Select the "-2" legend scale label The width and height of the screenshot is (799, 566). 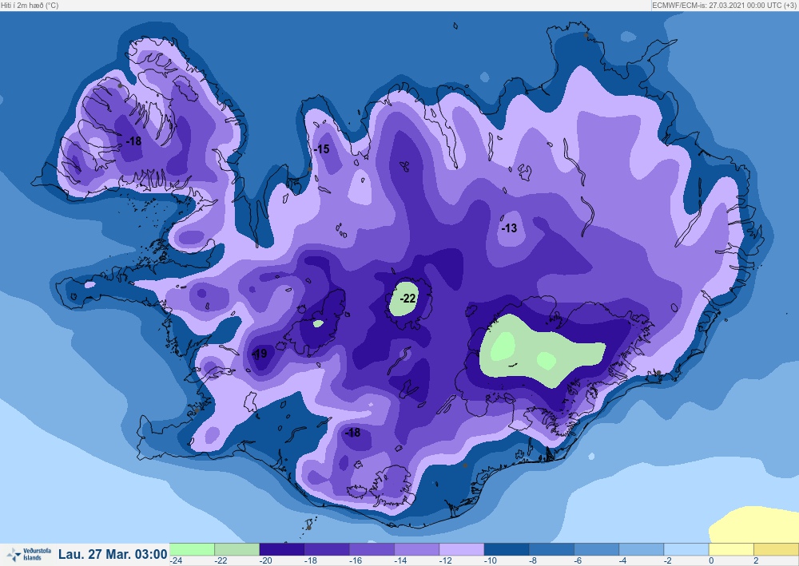click(668, 561)
